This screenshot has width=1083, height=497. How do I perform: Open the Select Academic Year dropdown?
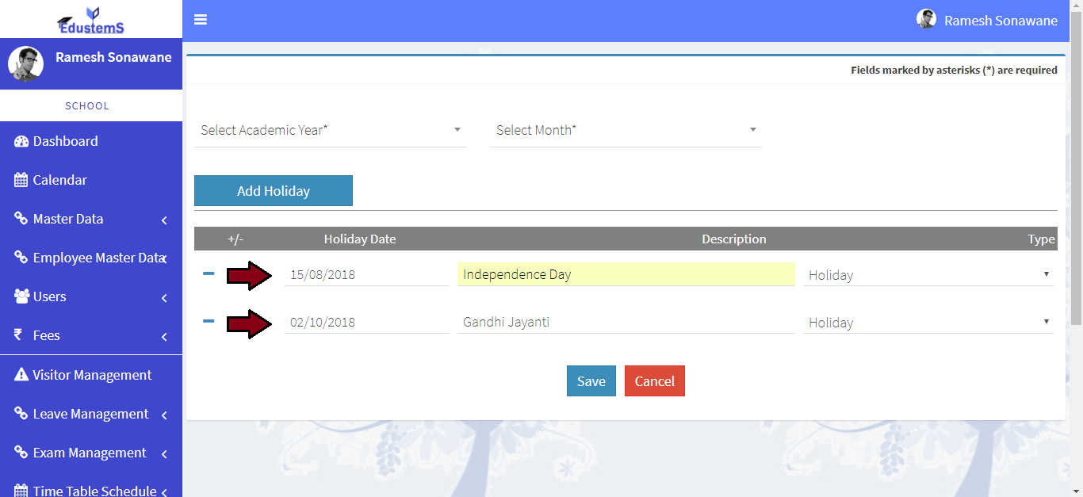330,130
